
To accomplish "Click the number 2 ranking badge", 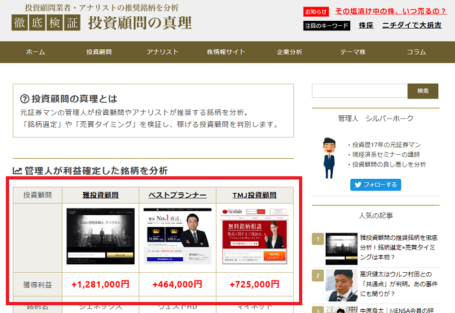I will coord(318,275).
